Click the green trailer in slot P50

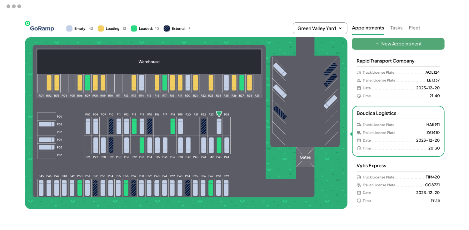coord(80,188)
